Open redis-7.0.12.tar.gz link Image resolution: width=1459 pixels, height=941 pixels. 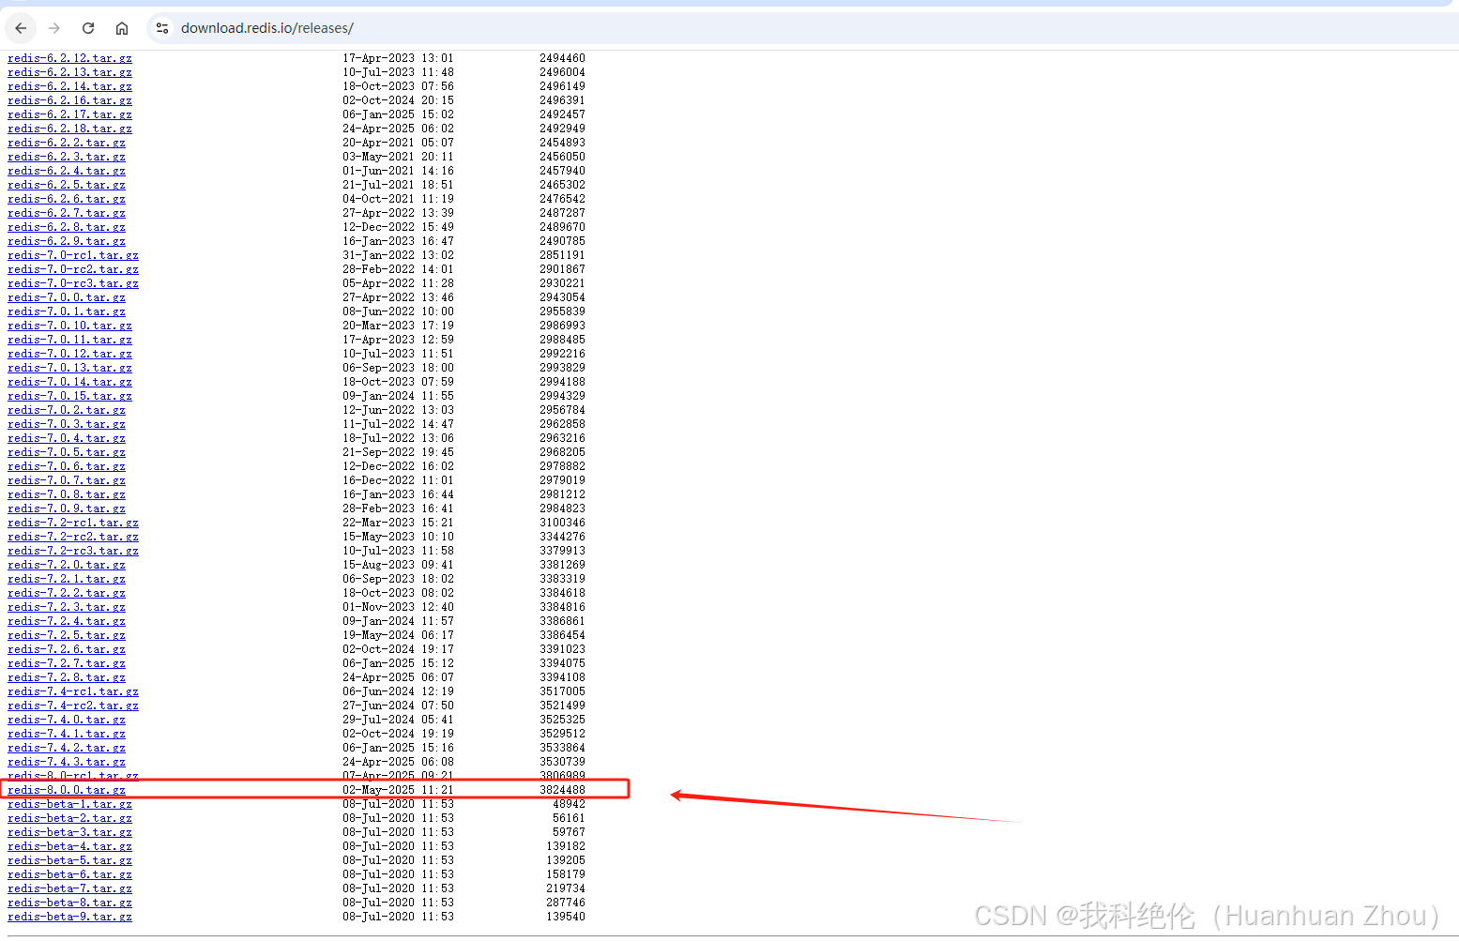click(69, 354)
